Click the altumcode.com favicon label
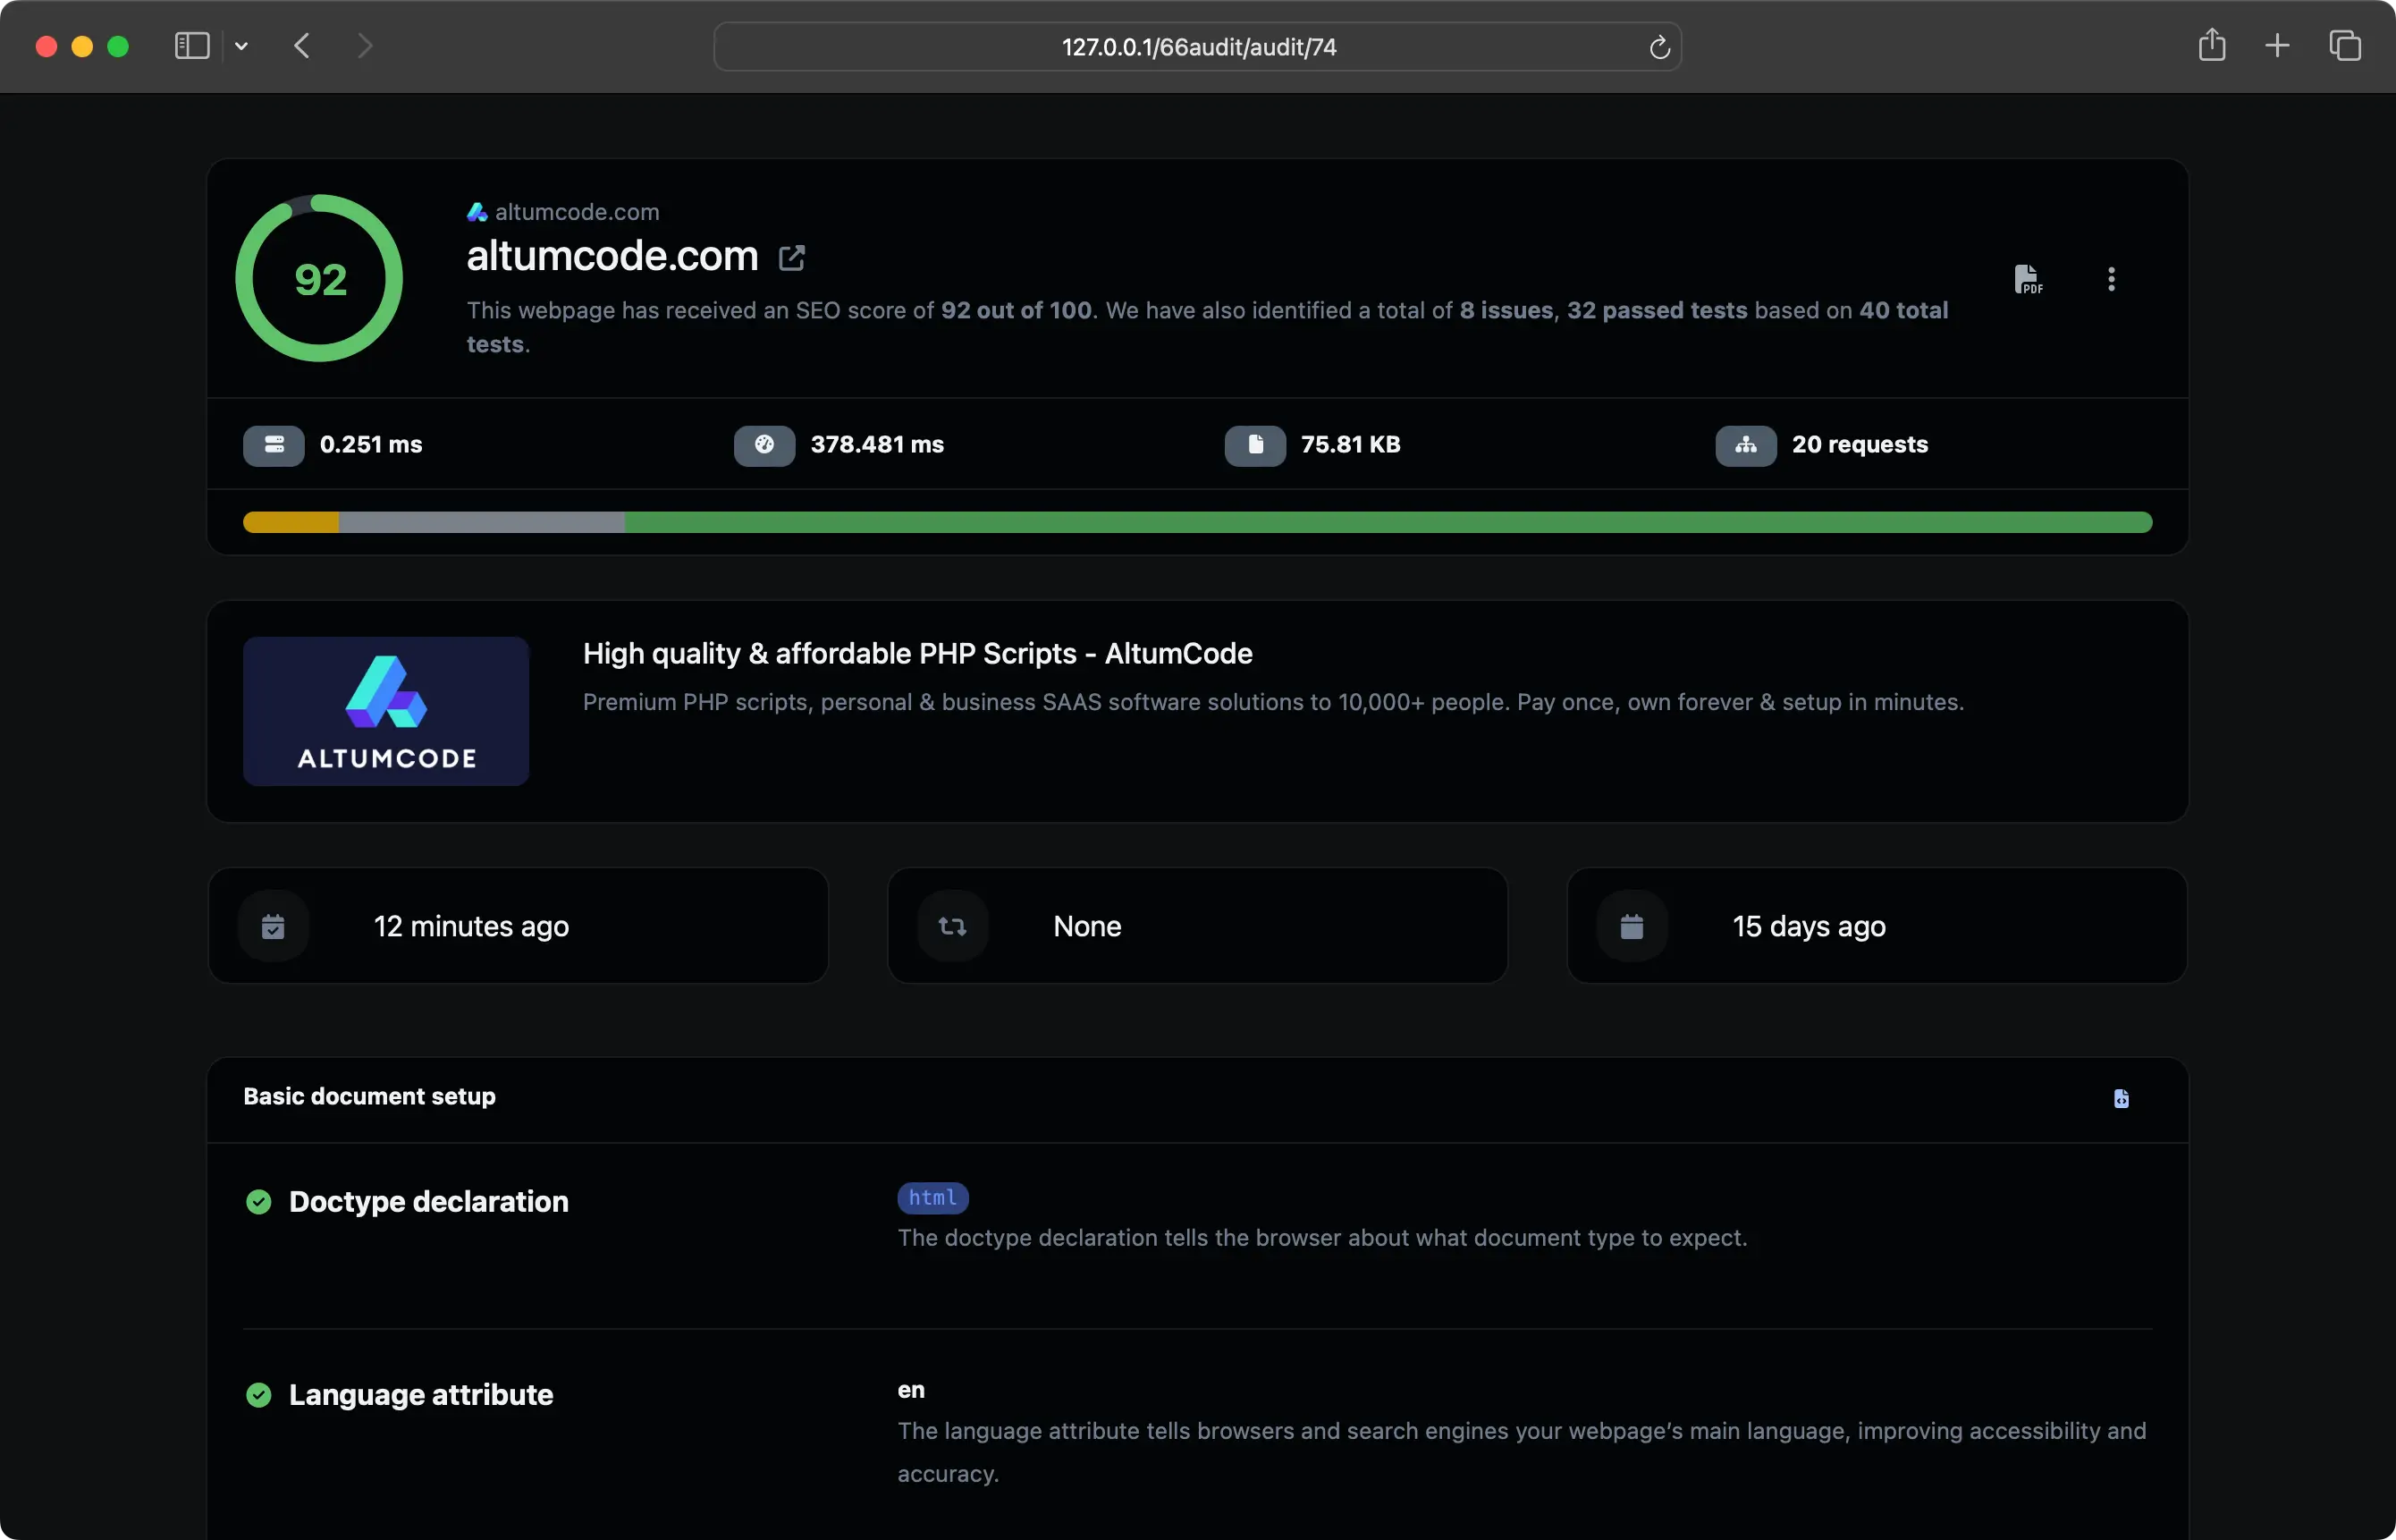The width and height of the screenshot is (2396, 1540). [562, 211]
